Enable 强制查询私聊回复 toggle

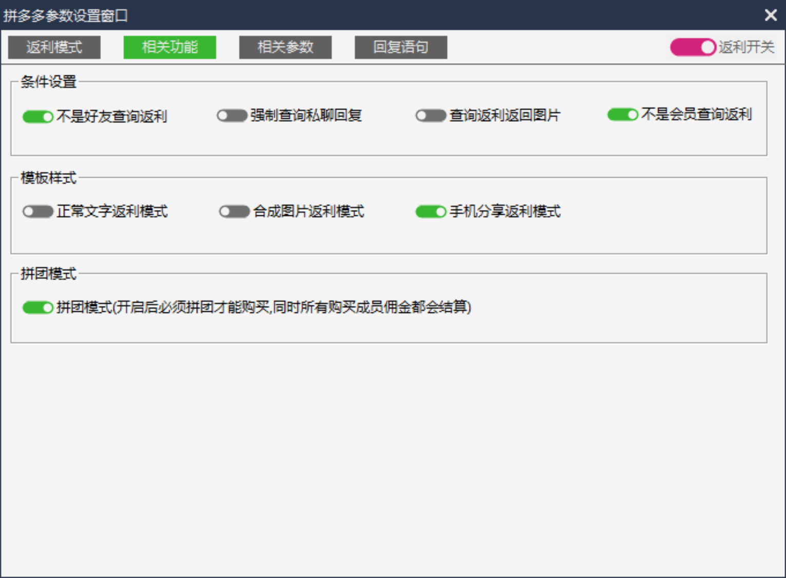pyautogui.click(x=232, y=116)
